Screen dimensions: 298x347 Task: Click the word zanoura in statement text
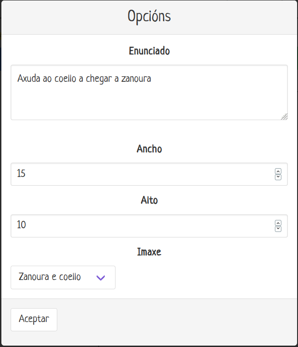[136, 79]
